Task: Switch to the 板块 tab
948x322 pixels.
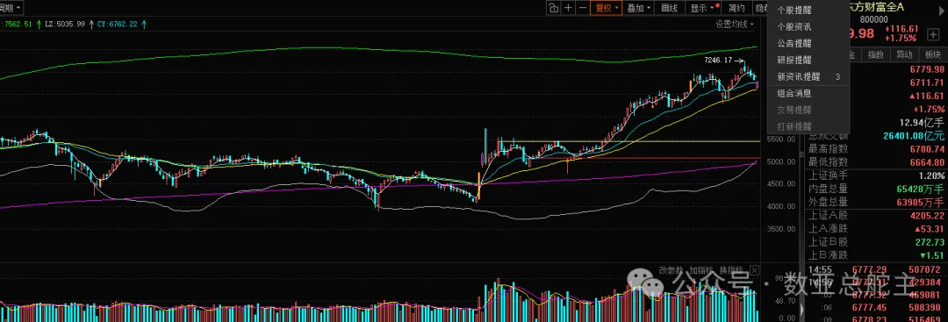Action: (x=932, y=54)
